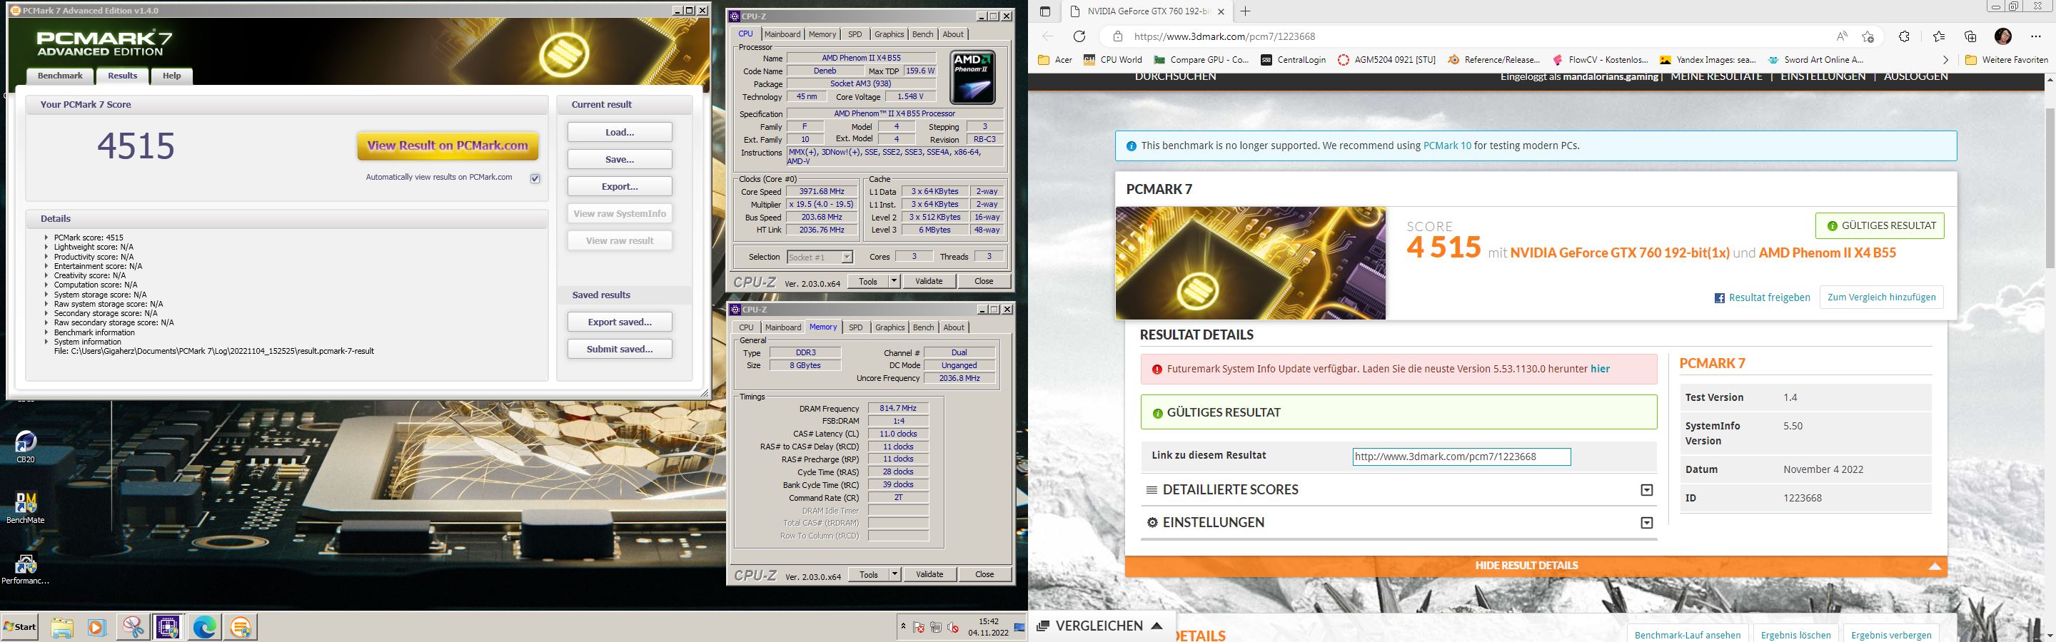Screen dimensions: 2056x642
Task: Show hidden tray icons arrow
Action: coord(902,627)
